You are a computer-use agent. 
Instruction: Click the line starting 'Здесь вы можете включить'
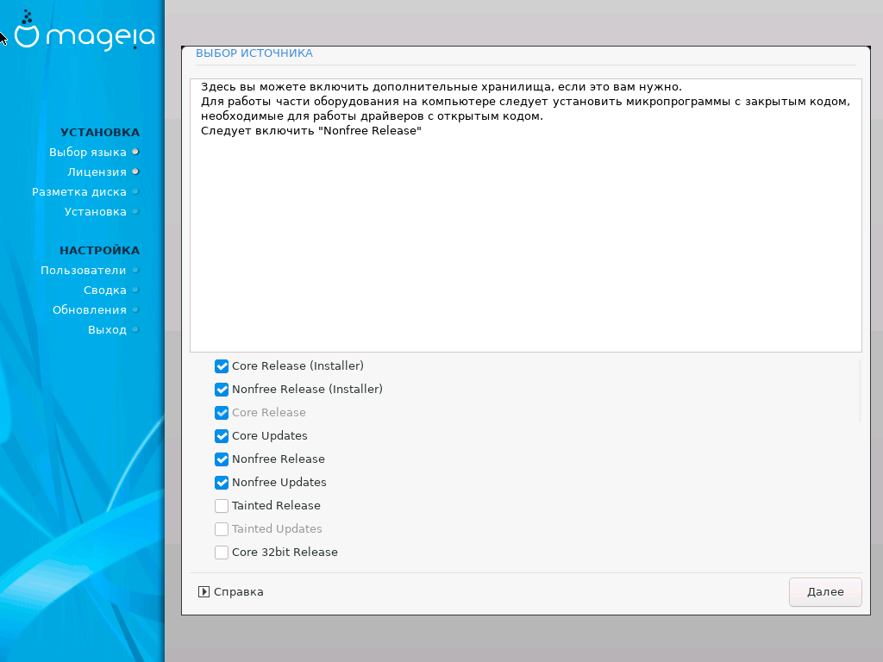(x=441, y=87)
